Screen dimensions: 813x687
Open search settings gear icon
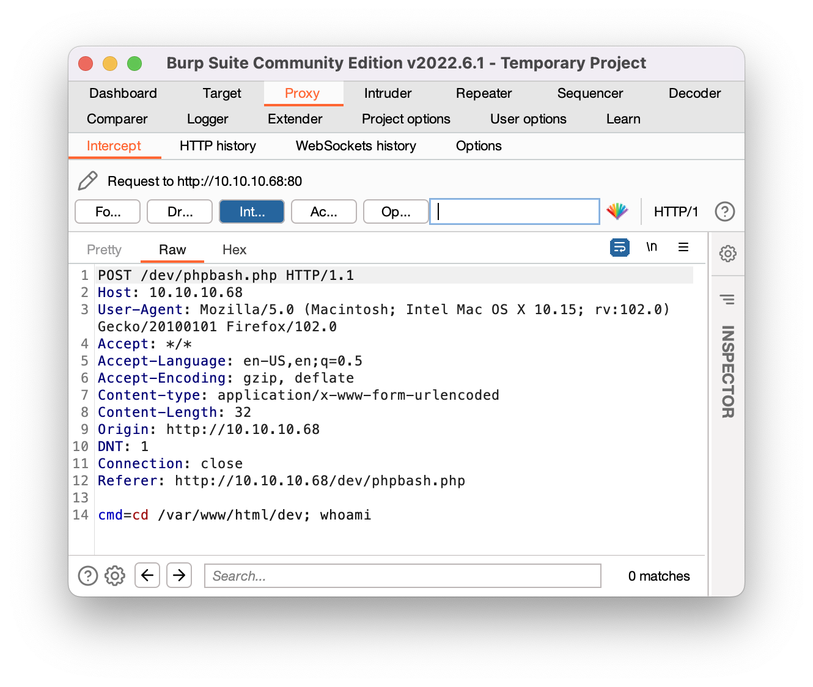click(x=115, y=576)
